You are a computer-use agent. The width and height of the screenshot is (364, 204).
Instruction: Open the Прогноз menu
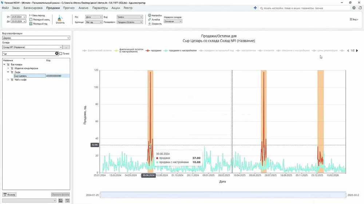(x=69, y=8)
